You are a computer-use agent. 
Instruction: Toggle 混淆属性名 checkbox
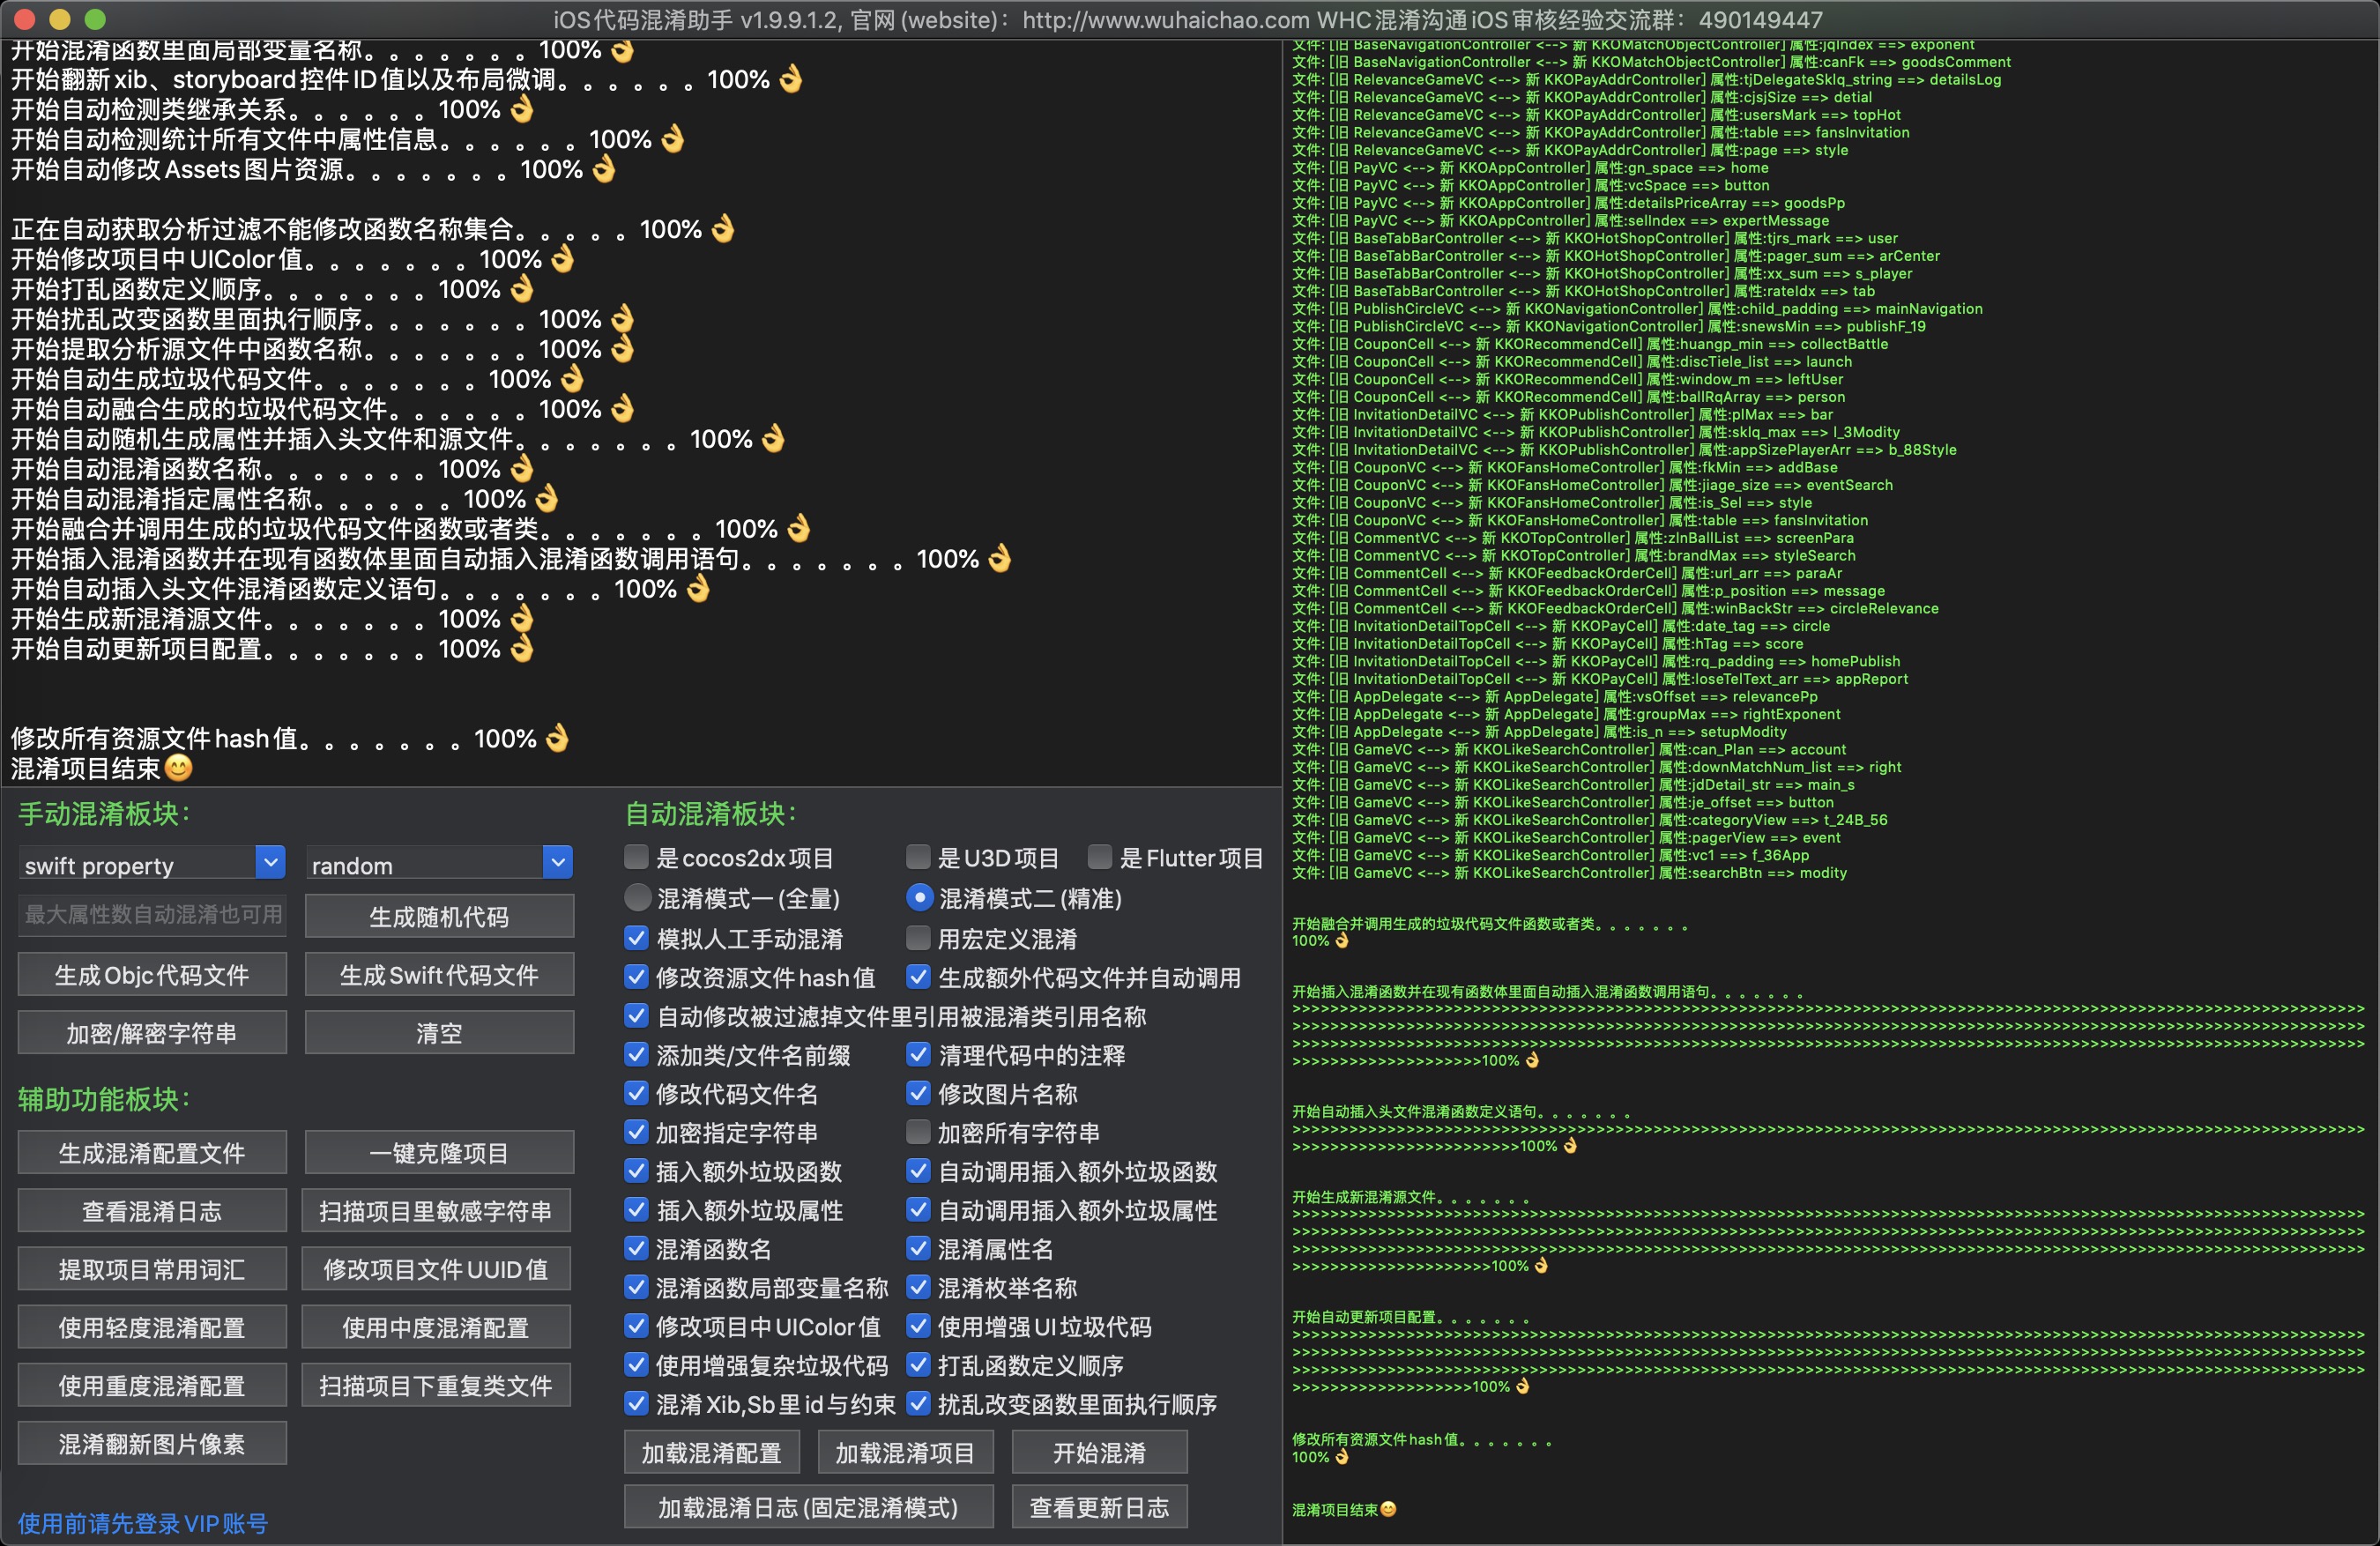coord(918,1248)
